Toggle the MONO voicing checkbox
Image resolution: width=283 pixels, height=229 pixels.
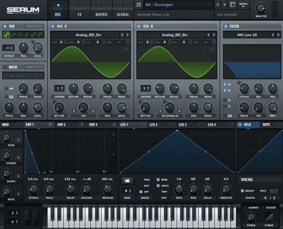tap(242, 191)
